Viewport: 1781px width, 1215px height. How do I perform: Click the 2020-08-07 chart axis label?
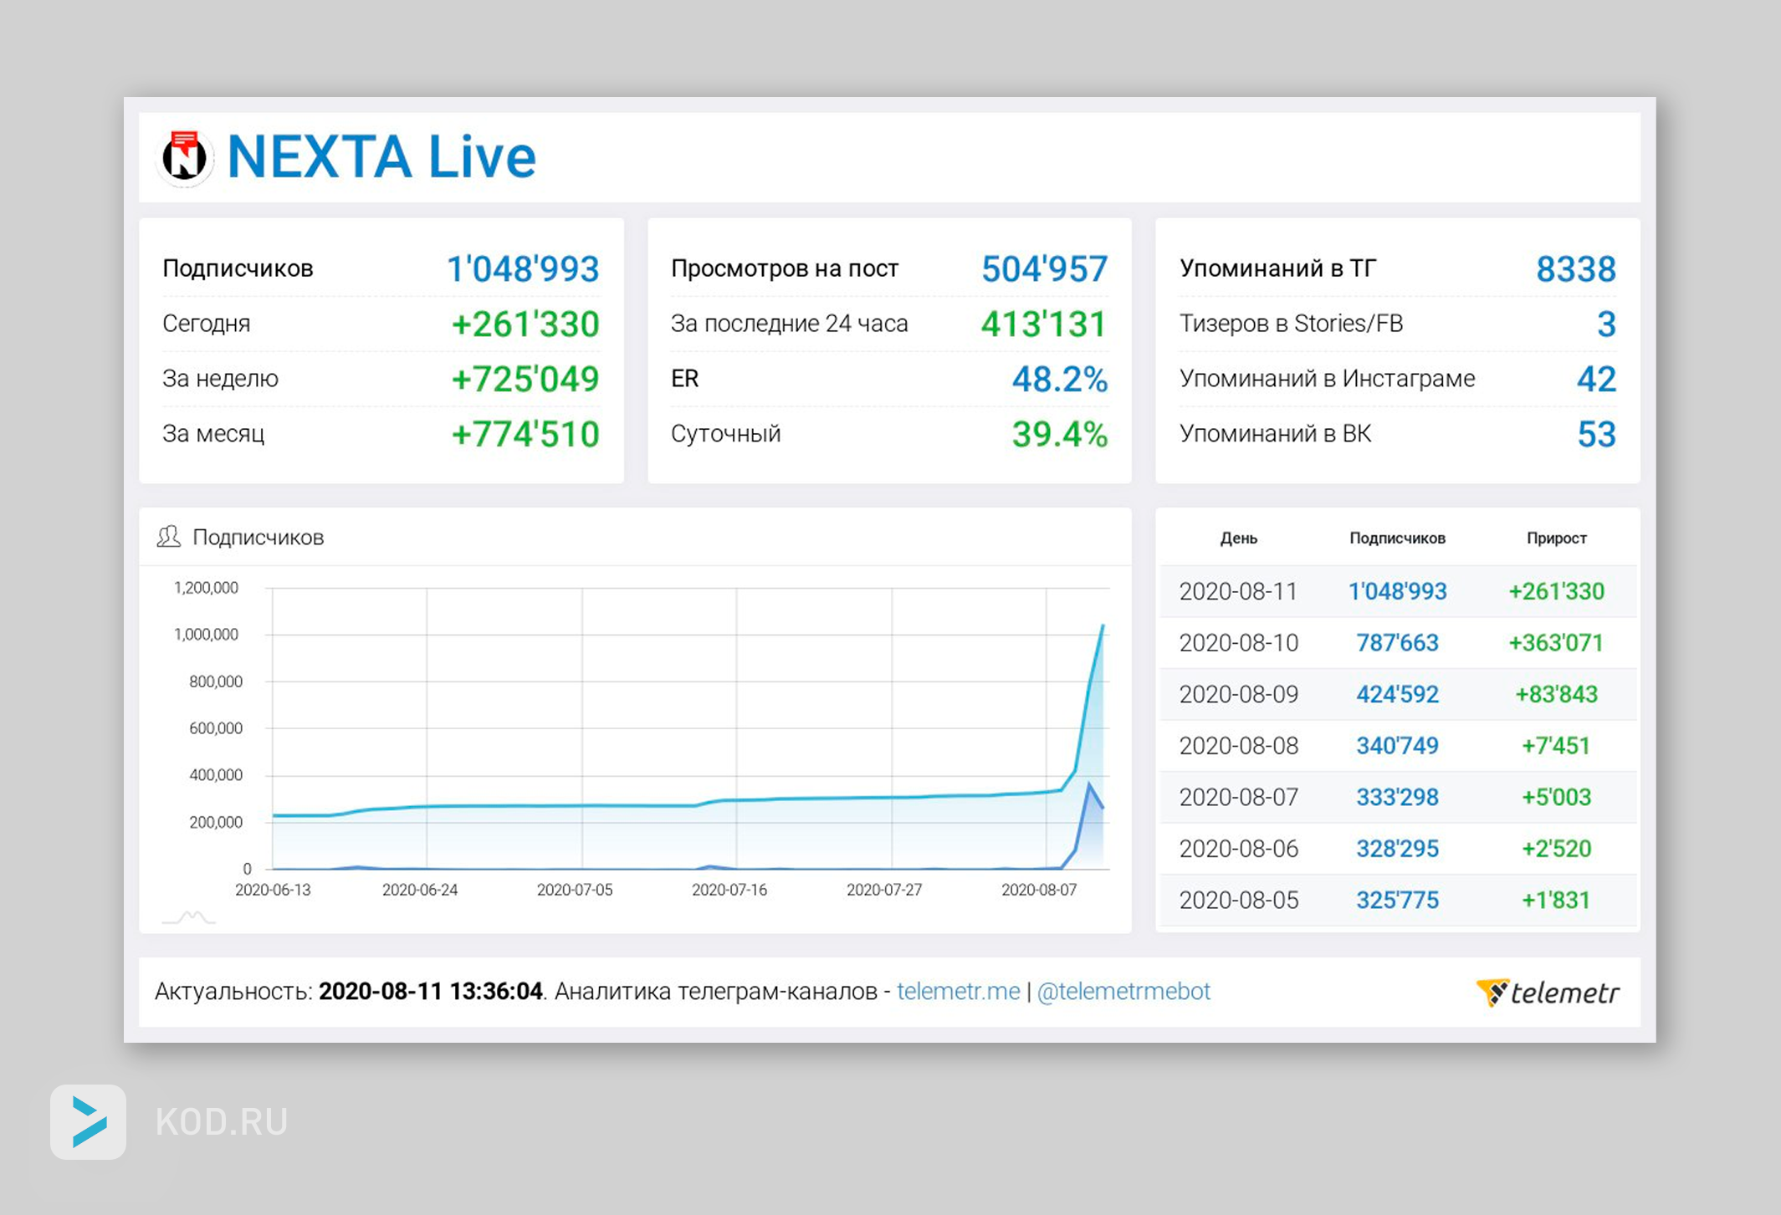coord(1039,890)
